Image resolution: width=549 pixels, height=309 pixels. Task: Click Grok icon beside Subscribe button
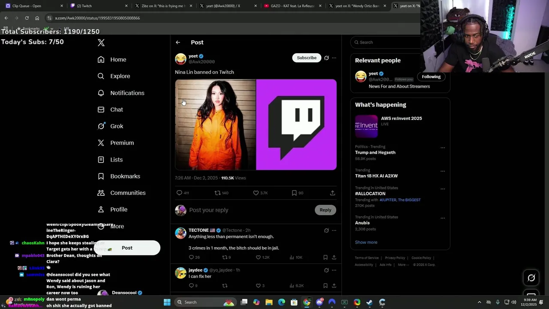click(x=326, y=58)
